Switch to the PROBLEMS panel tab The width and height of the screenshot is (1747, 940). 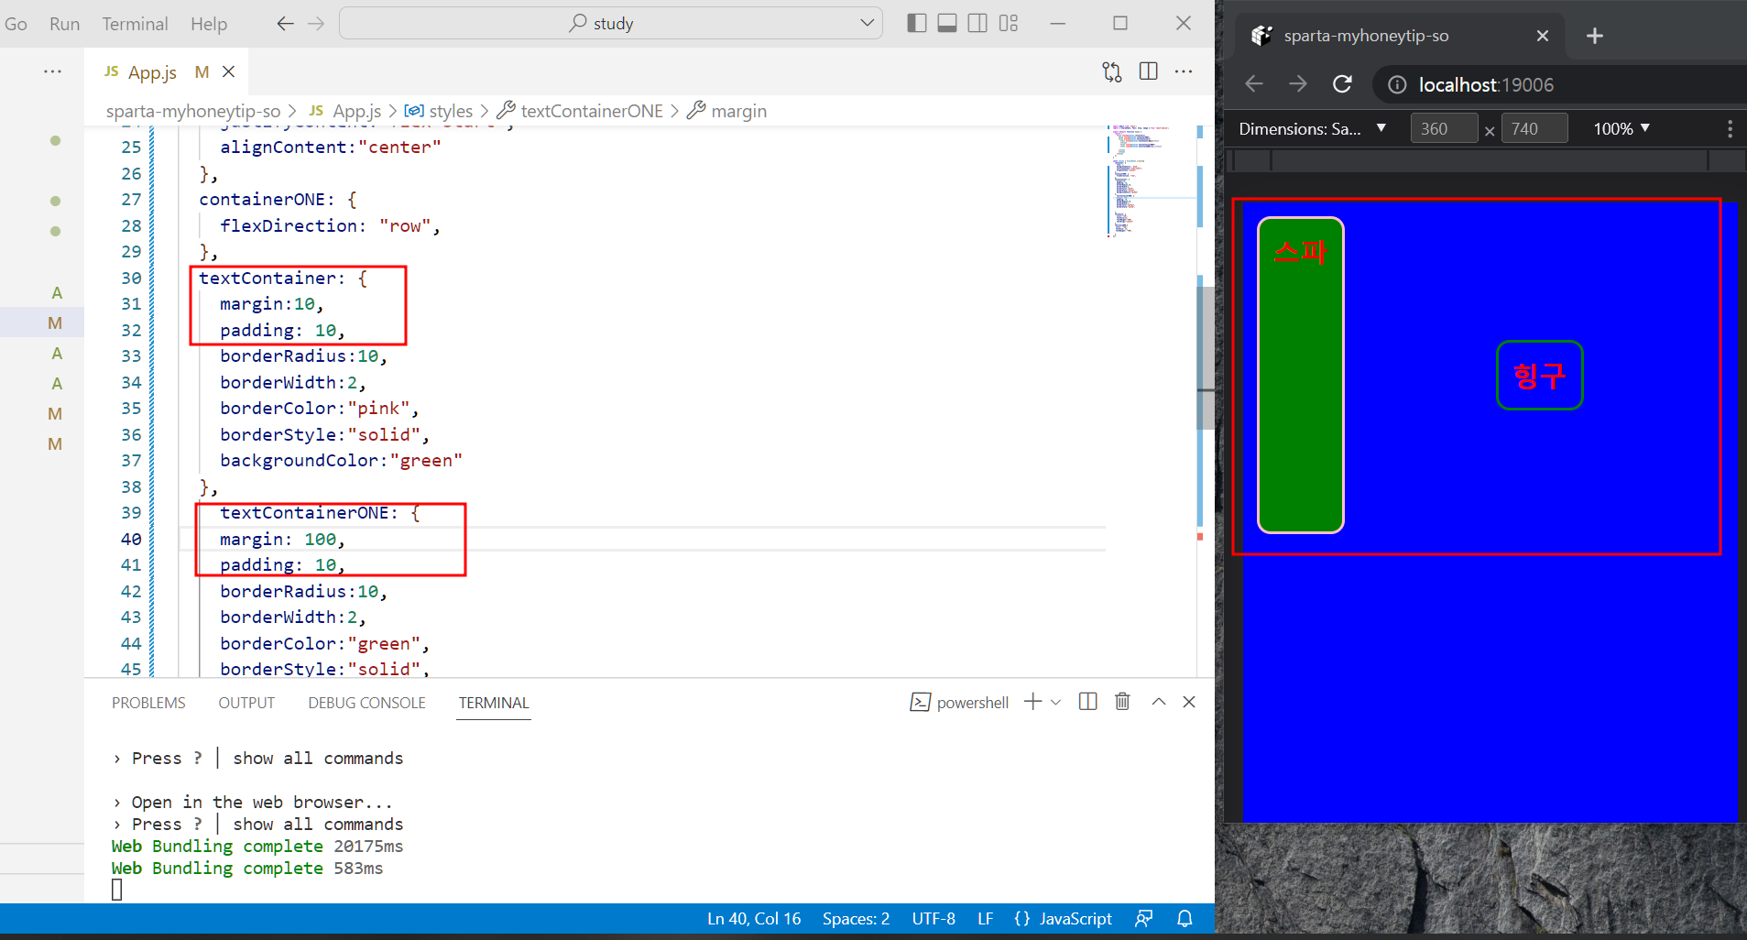(148, 703)
